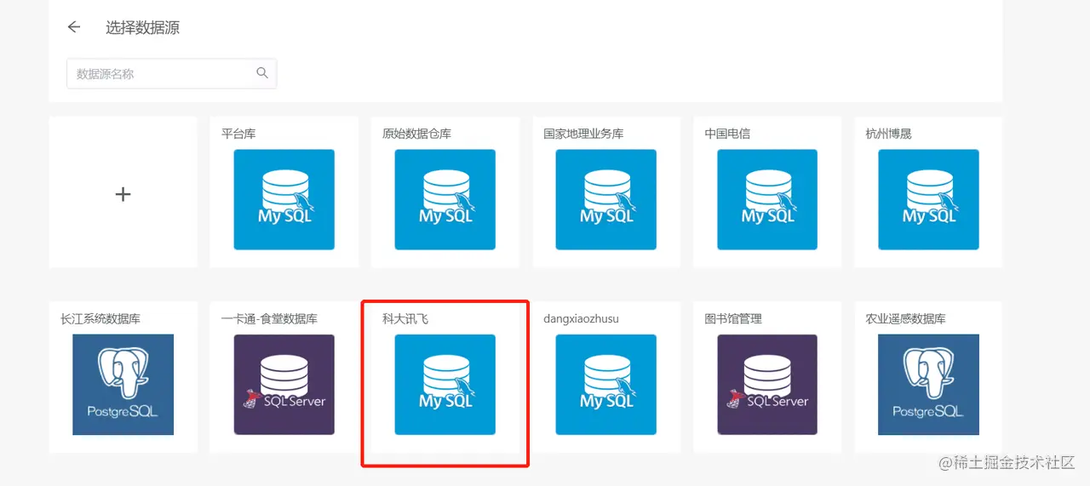Click the 国家地理业务库 title
This screenshot has width=1090, height=486.
click(x=584, y=134)
